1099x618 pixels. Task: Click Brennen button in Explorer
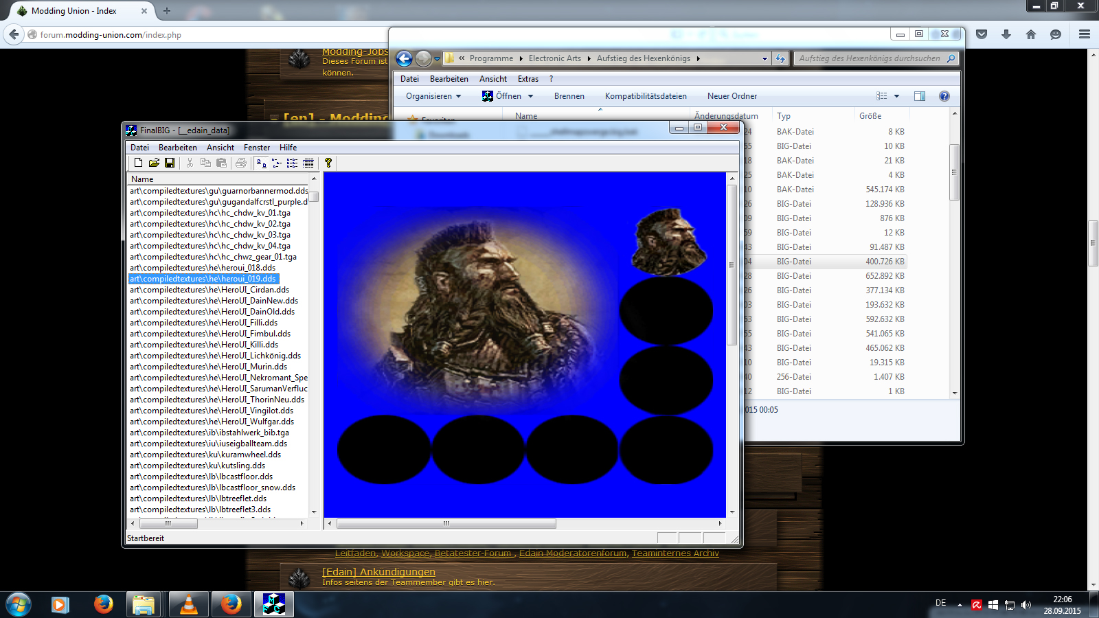569,96
